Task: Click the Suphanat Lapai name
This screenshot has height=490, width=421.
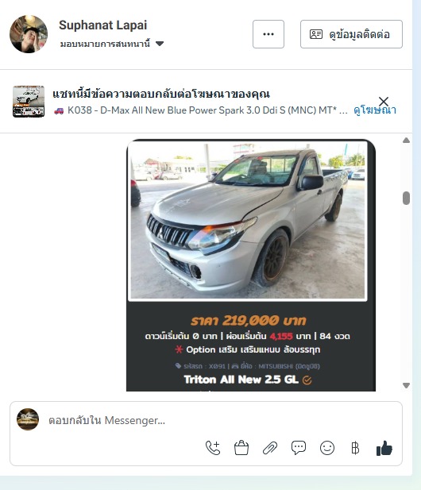Action: coord(102,25)
